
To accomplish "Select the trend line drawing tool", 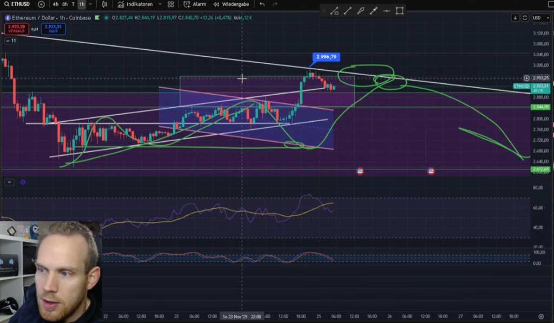I will pos(347,11).
